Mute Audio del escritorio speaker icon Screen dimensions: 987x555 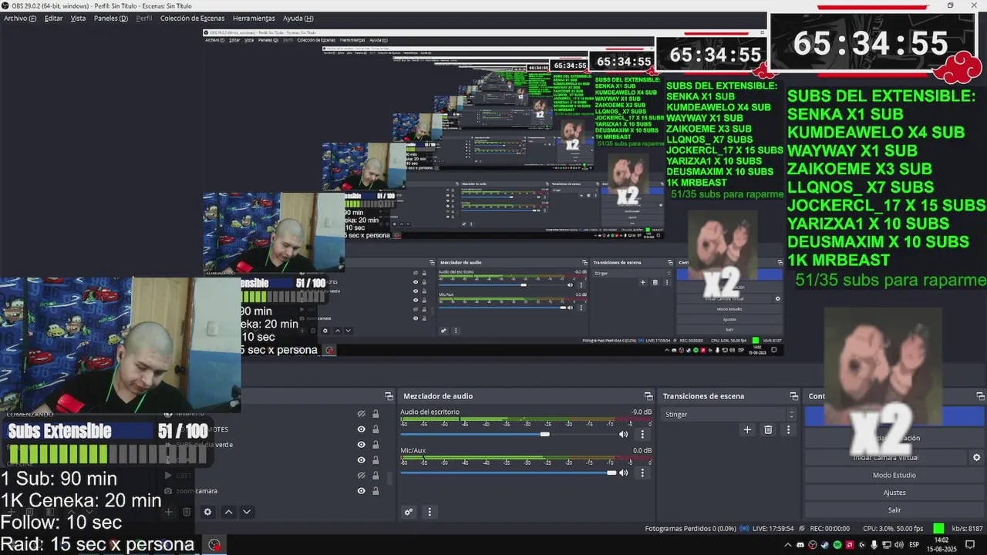(x=624, y=434)
